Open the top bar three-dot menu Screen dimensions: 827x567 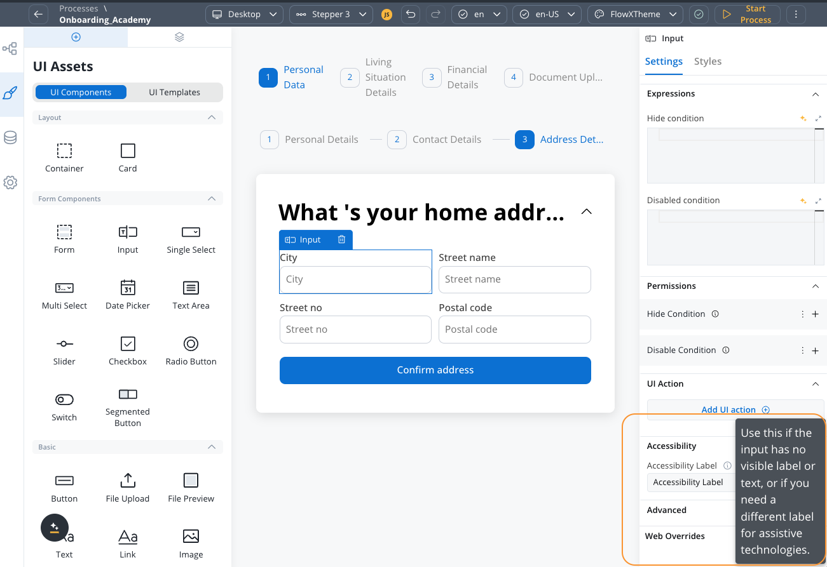[x=796, y=14]
